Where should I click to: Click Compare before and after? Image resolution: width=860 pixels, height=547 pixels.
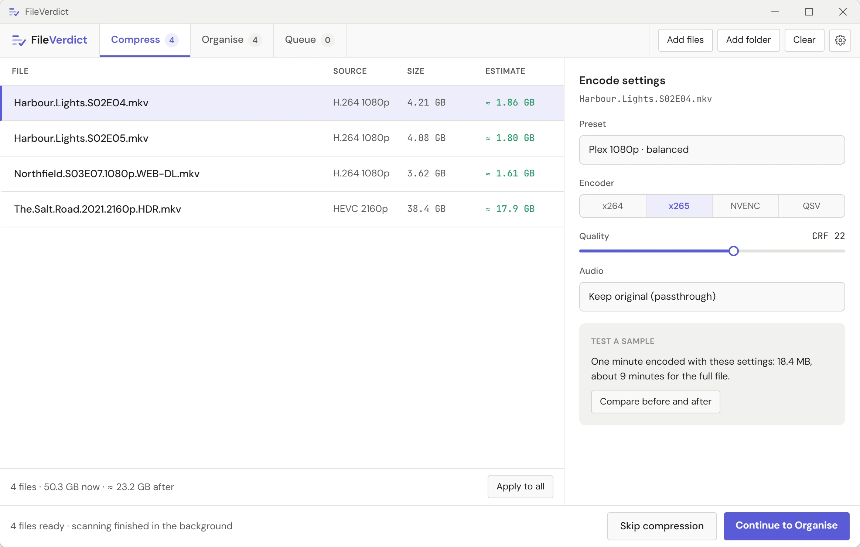click(x=655, y=402)
